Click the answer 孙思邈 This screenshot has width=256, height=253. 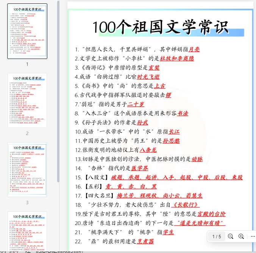(171, 141)
